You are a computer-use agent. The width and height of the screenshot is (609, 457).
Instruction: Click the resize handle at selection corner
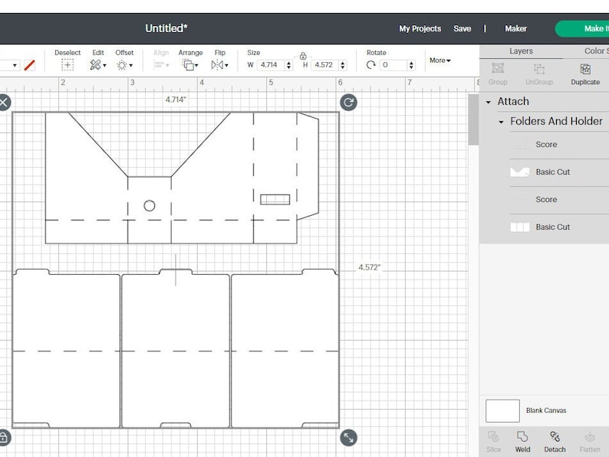click(x=348, y=438)
